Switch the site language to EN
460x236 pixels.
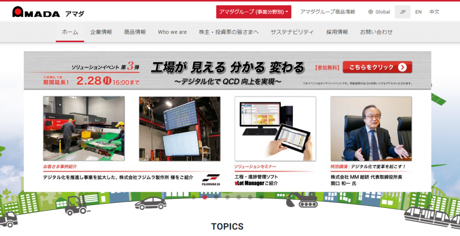[x=418, y=12]
